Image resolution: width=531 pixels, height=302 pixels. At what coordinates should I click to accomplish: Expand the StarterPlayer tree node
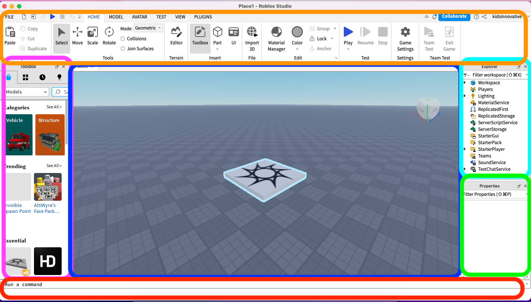[465, 149]
